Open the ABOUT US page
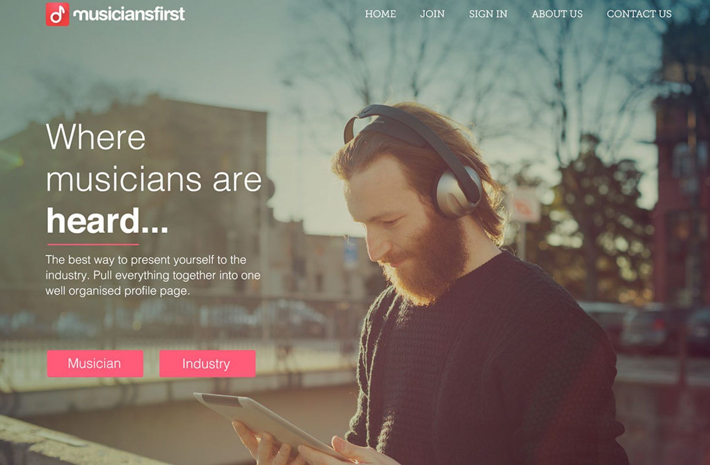The height and width of the screenshot is (465, 710). point(557,14)
